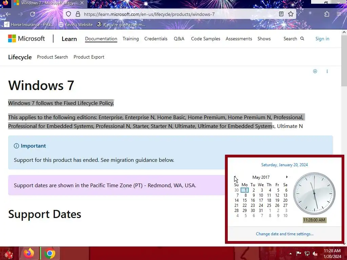The width and height of the screenshot is (347, 260).
Task: Open the Lifecycle heading link
Action: tap(20, 57)
